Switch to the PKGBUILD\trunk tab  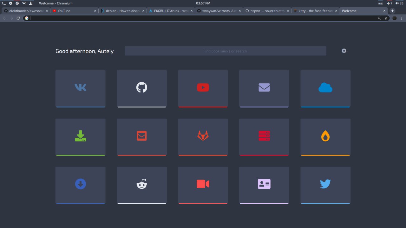(171, 11)
